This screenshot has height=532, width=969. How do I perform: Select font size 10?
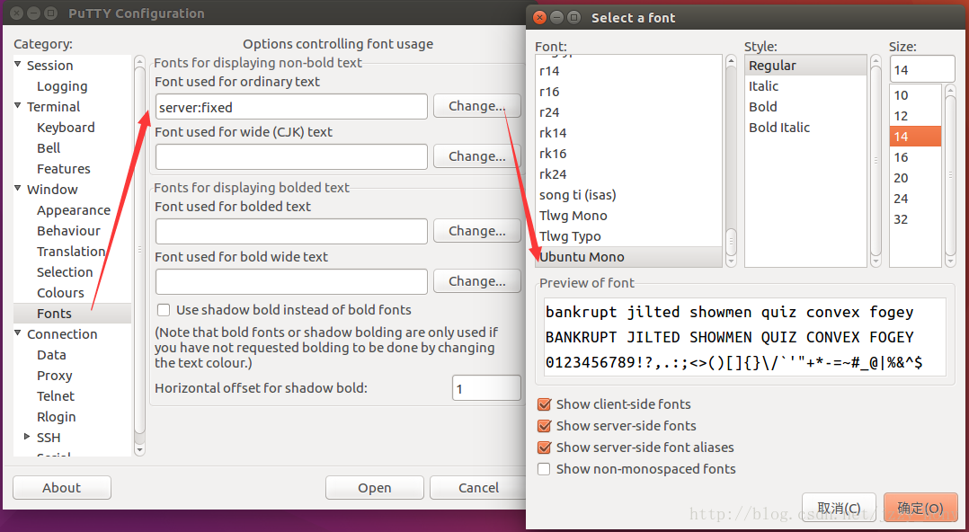coord(915,95)
